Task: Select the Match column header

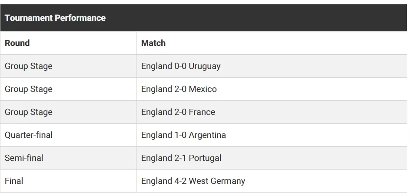Action: point(272,43)
